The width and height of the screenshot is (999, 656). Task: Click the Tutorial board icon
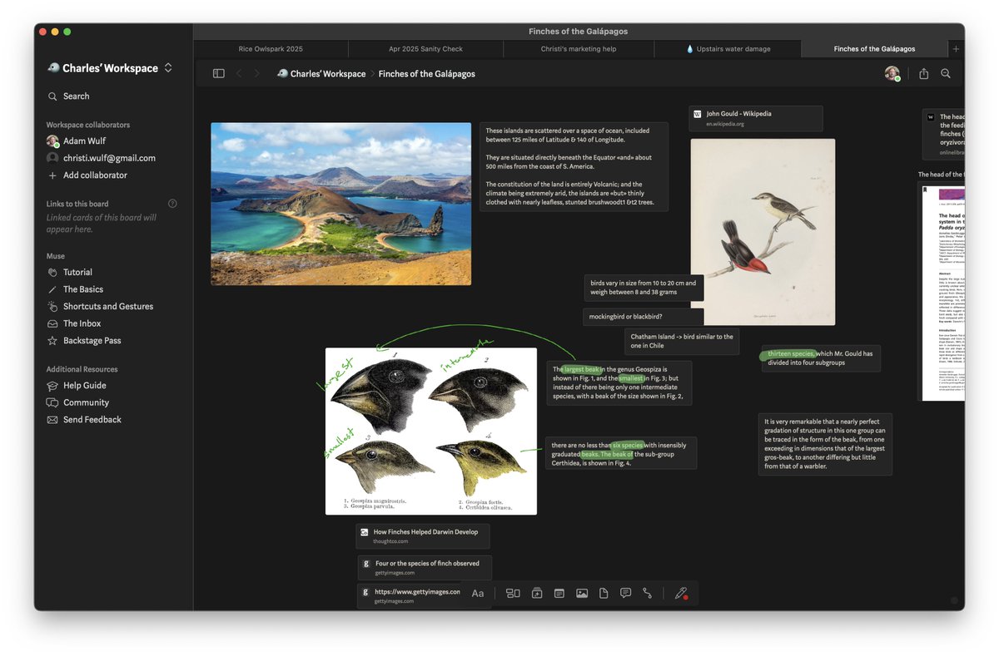tap(52, 272)
